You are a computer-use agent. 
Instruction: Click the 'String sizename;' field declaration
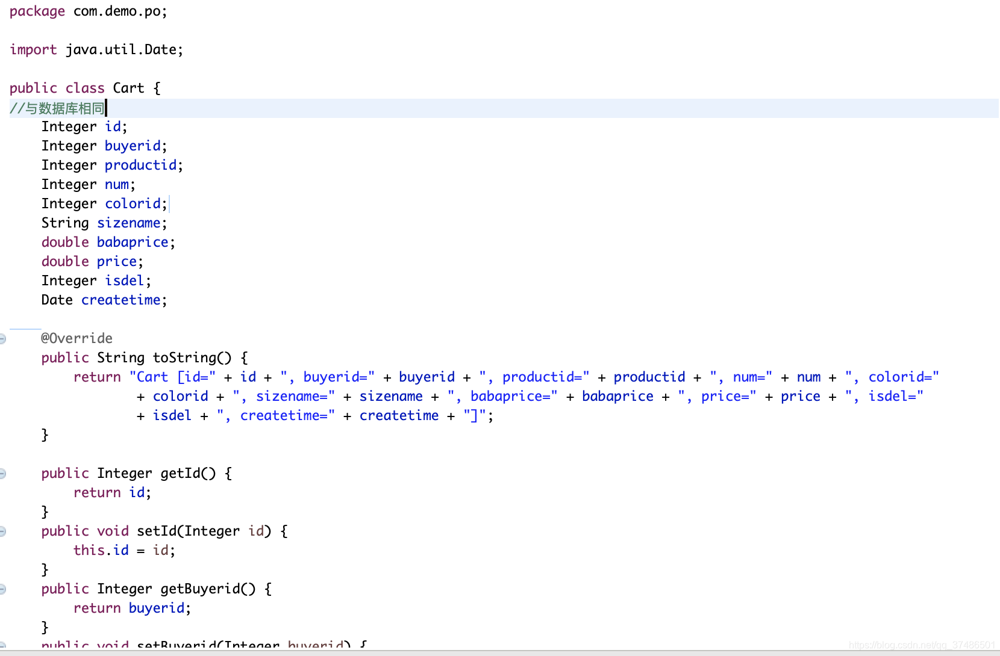[x=104, y=223]
